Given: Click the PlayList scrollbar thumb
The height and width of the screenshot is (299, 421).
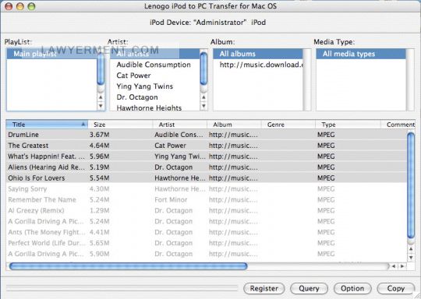Looking at the screenshot, I should [x=101, y=69].
